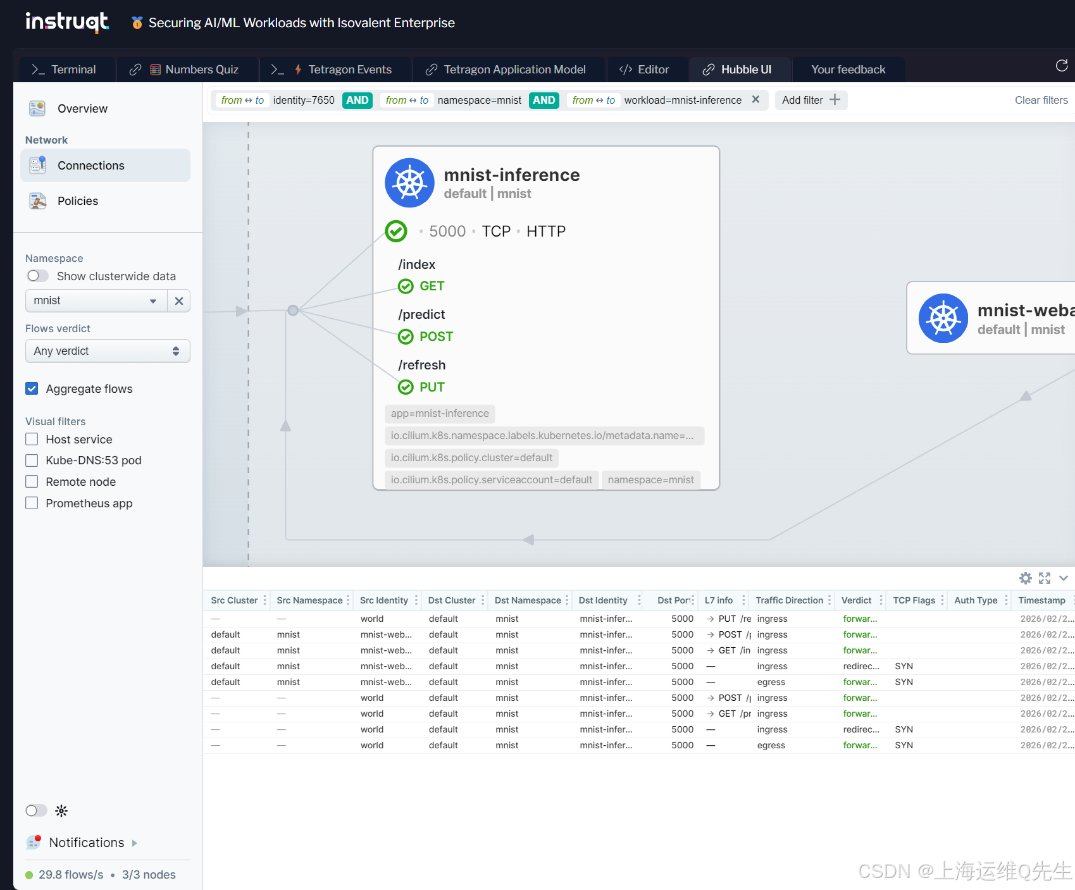Click the mnist-webapp Kubernetes wheel icon
Image resolution: width=1075 pixels, height=890 pixels.
tap(943, 318)
